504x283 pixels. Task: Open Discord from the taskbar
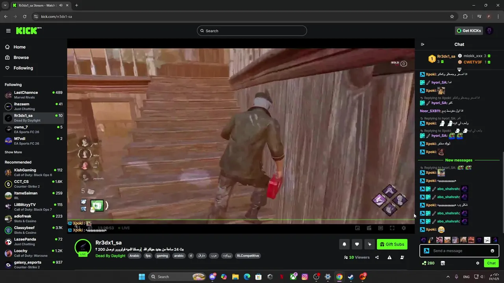click(213, 277)
